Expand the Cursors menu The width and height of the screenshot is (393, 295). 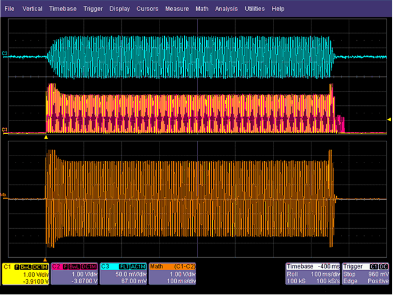[147, 9]
